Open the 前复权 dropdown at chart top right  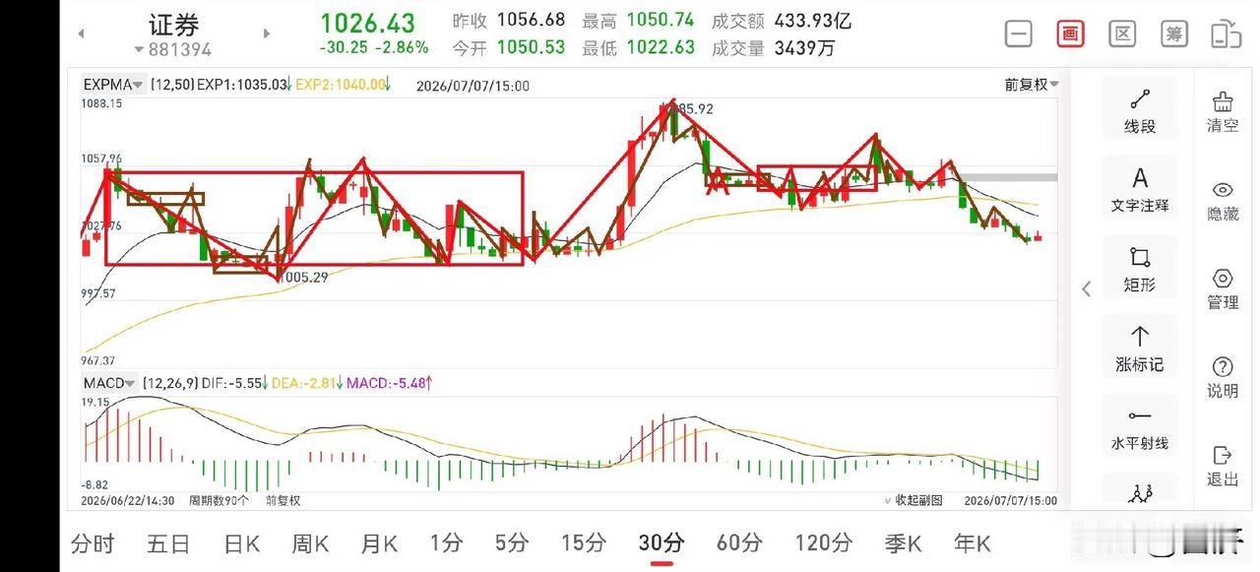coord(1032,85)
